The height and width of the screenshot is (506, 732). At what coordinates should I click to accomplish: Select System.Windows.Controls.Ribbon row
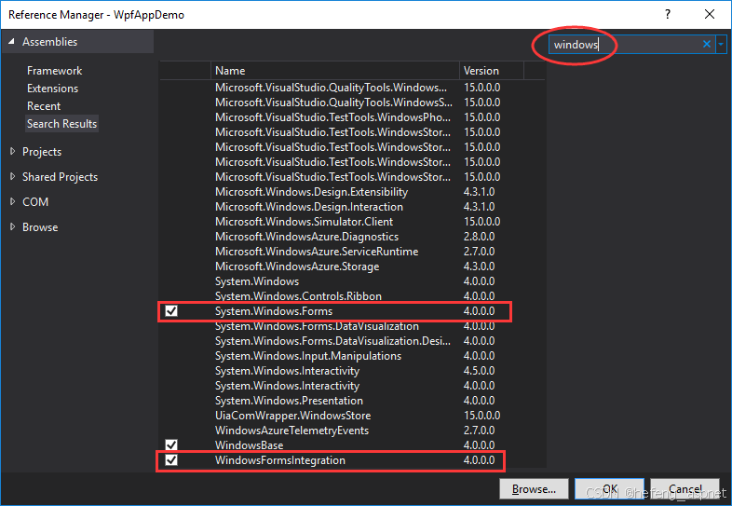(x=352, y=296)
